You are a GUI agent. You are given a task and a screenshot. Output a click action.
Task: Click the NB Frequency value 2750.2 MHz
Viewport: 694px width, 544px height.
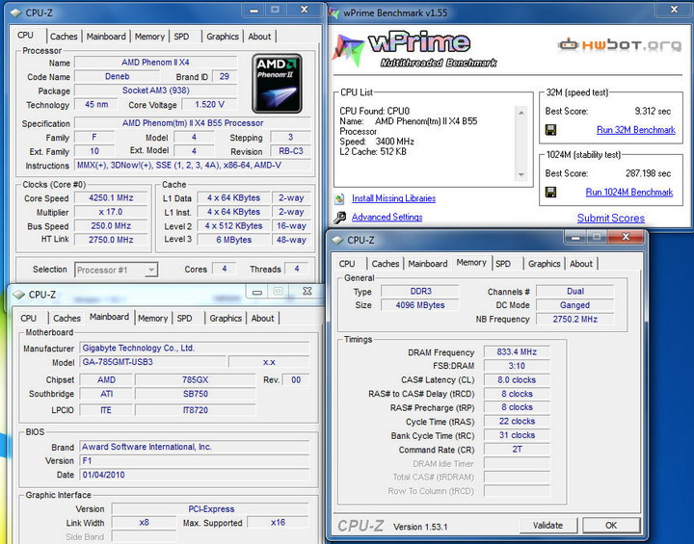[x=574, y=319]
